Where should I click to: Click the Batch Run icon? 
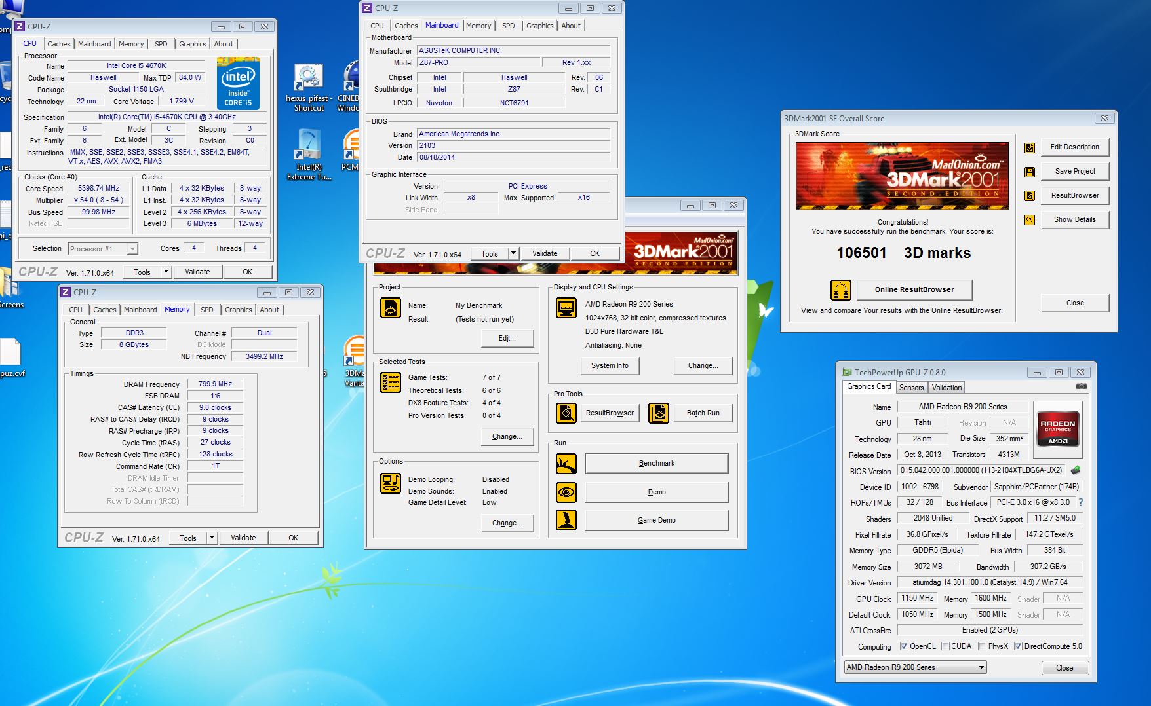pyautogui.click(x=659, y=413)
